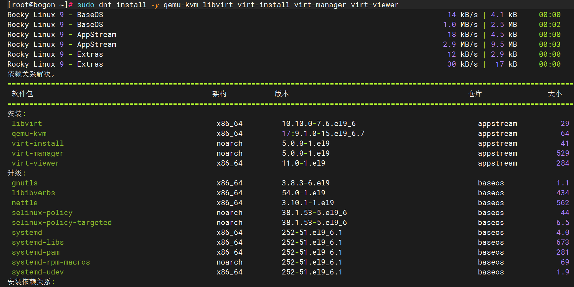The width and height of the screenshot is (574, 287).
Task: Click the 升级: section label
Action: coord(17,173)
